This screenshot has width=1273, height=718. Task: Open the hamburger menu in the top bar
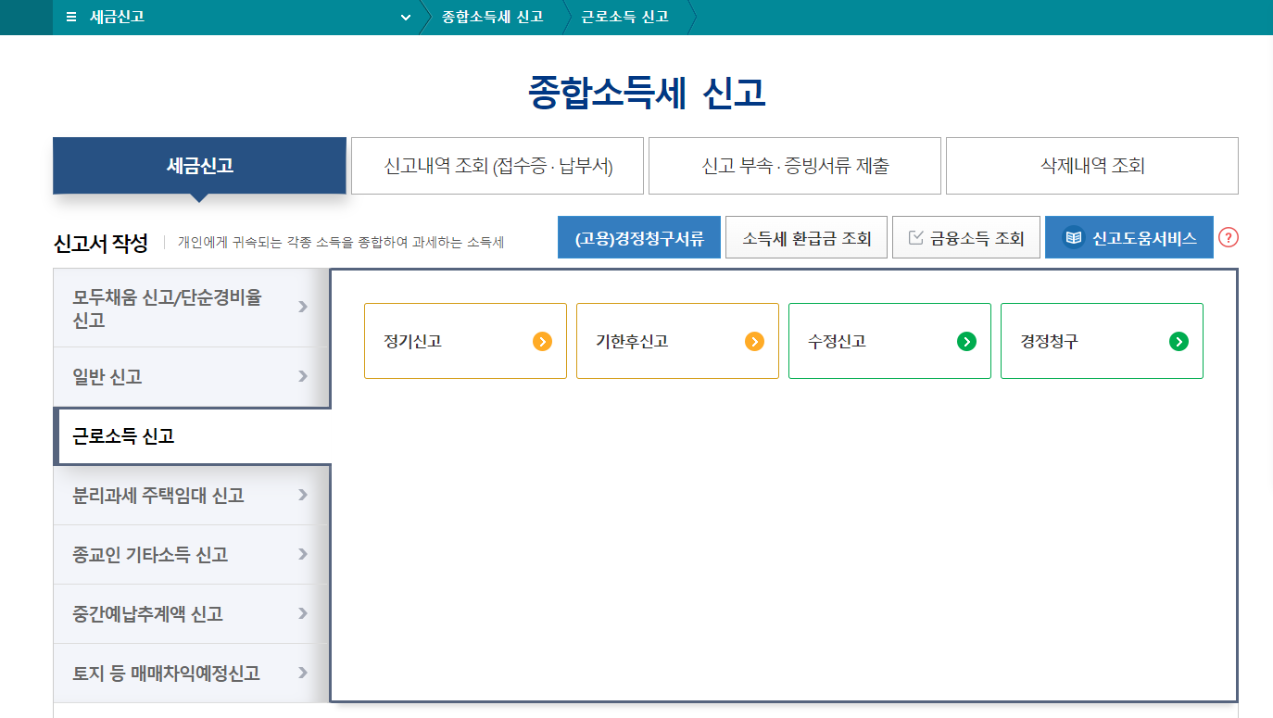[x=71, y=16]
